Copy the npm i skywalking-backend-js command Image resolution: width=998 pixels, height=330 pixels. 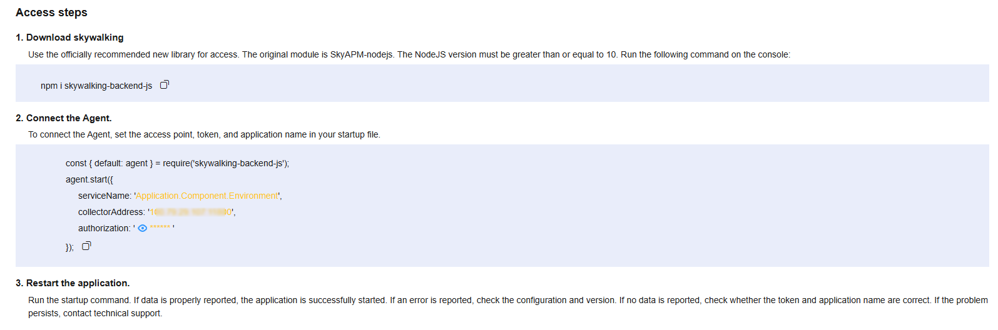point(165,84)
